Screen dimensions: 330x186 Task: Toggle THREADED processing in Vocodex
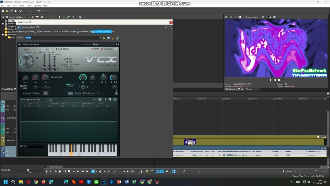pyautogui.click(x=106, y=49)
